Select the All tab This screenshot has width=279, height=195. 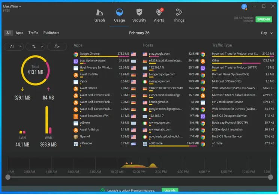coord(8,33)
